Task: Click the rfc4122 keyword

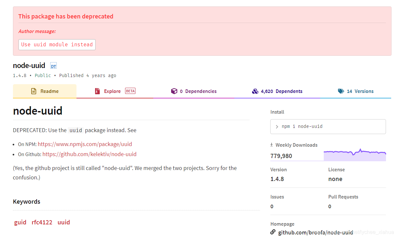Action: (x=42, y=222)
